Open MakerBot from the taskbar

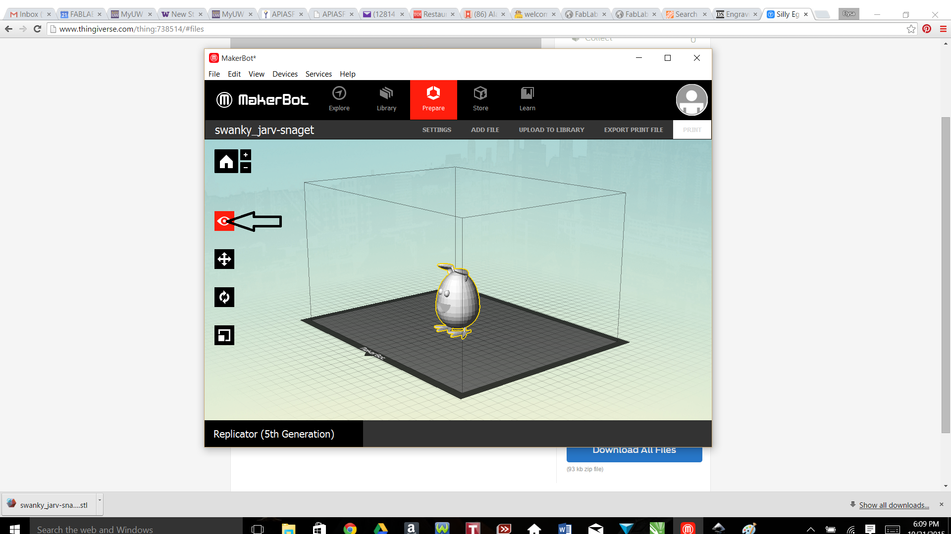coord(687,528)
